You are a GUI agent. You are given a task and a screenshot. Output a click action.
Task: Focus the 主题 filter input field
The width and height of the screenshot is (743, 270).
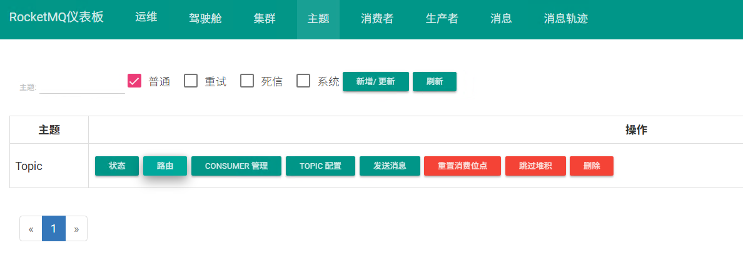pos(82,87)
